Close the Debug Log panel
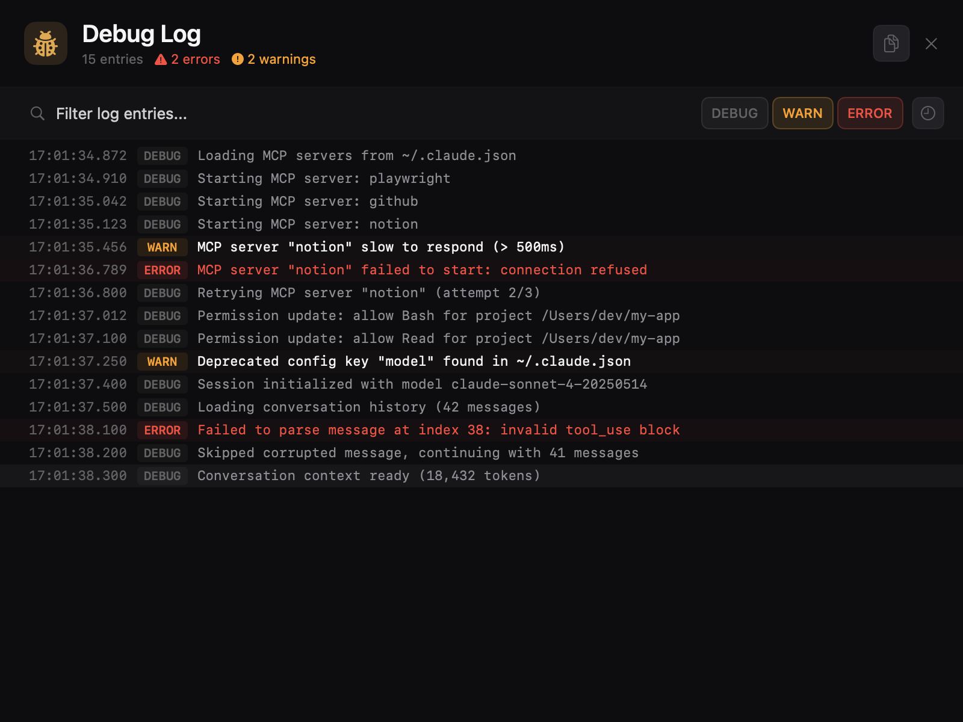963x722 pixels. pos(931,43)
